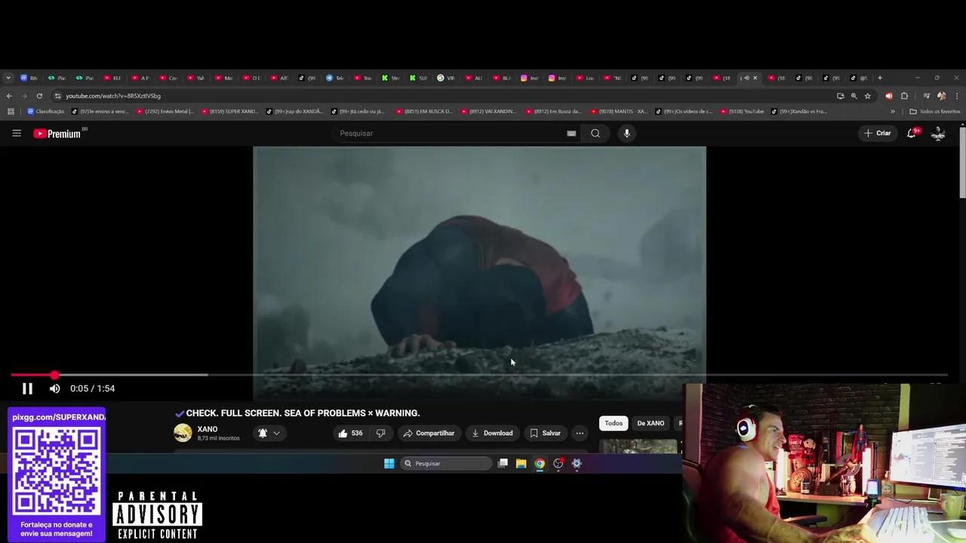Mute the video with the speaker icon
Viewport: 966px width, 543px height.
tap(54, 388)
